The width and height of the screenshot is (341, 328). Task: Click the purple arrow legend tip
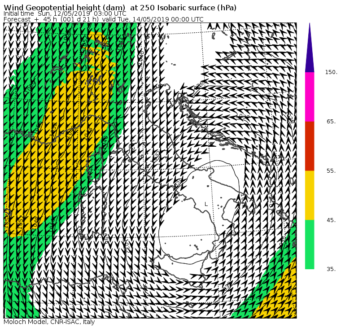(x=310, y=48)
